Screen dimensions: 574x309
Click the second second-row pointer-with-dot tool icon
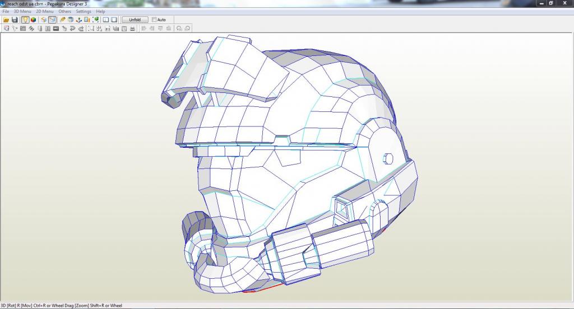15,29
